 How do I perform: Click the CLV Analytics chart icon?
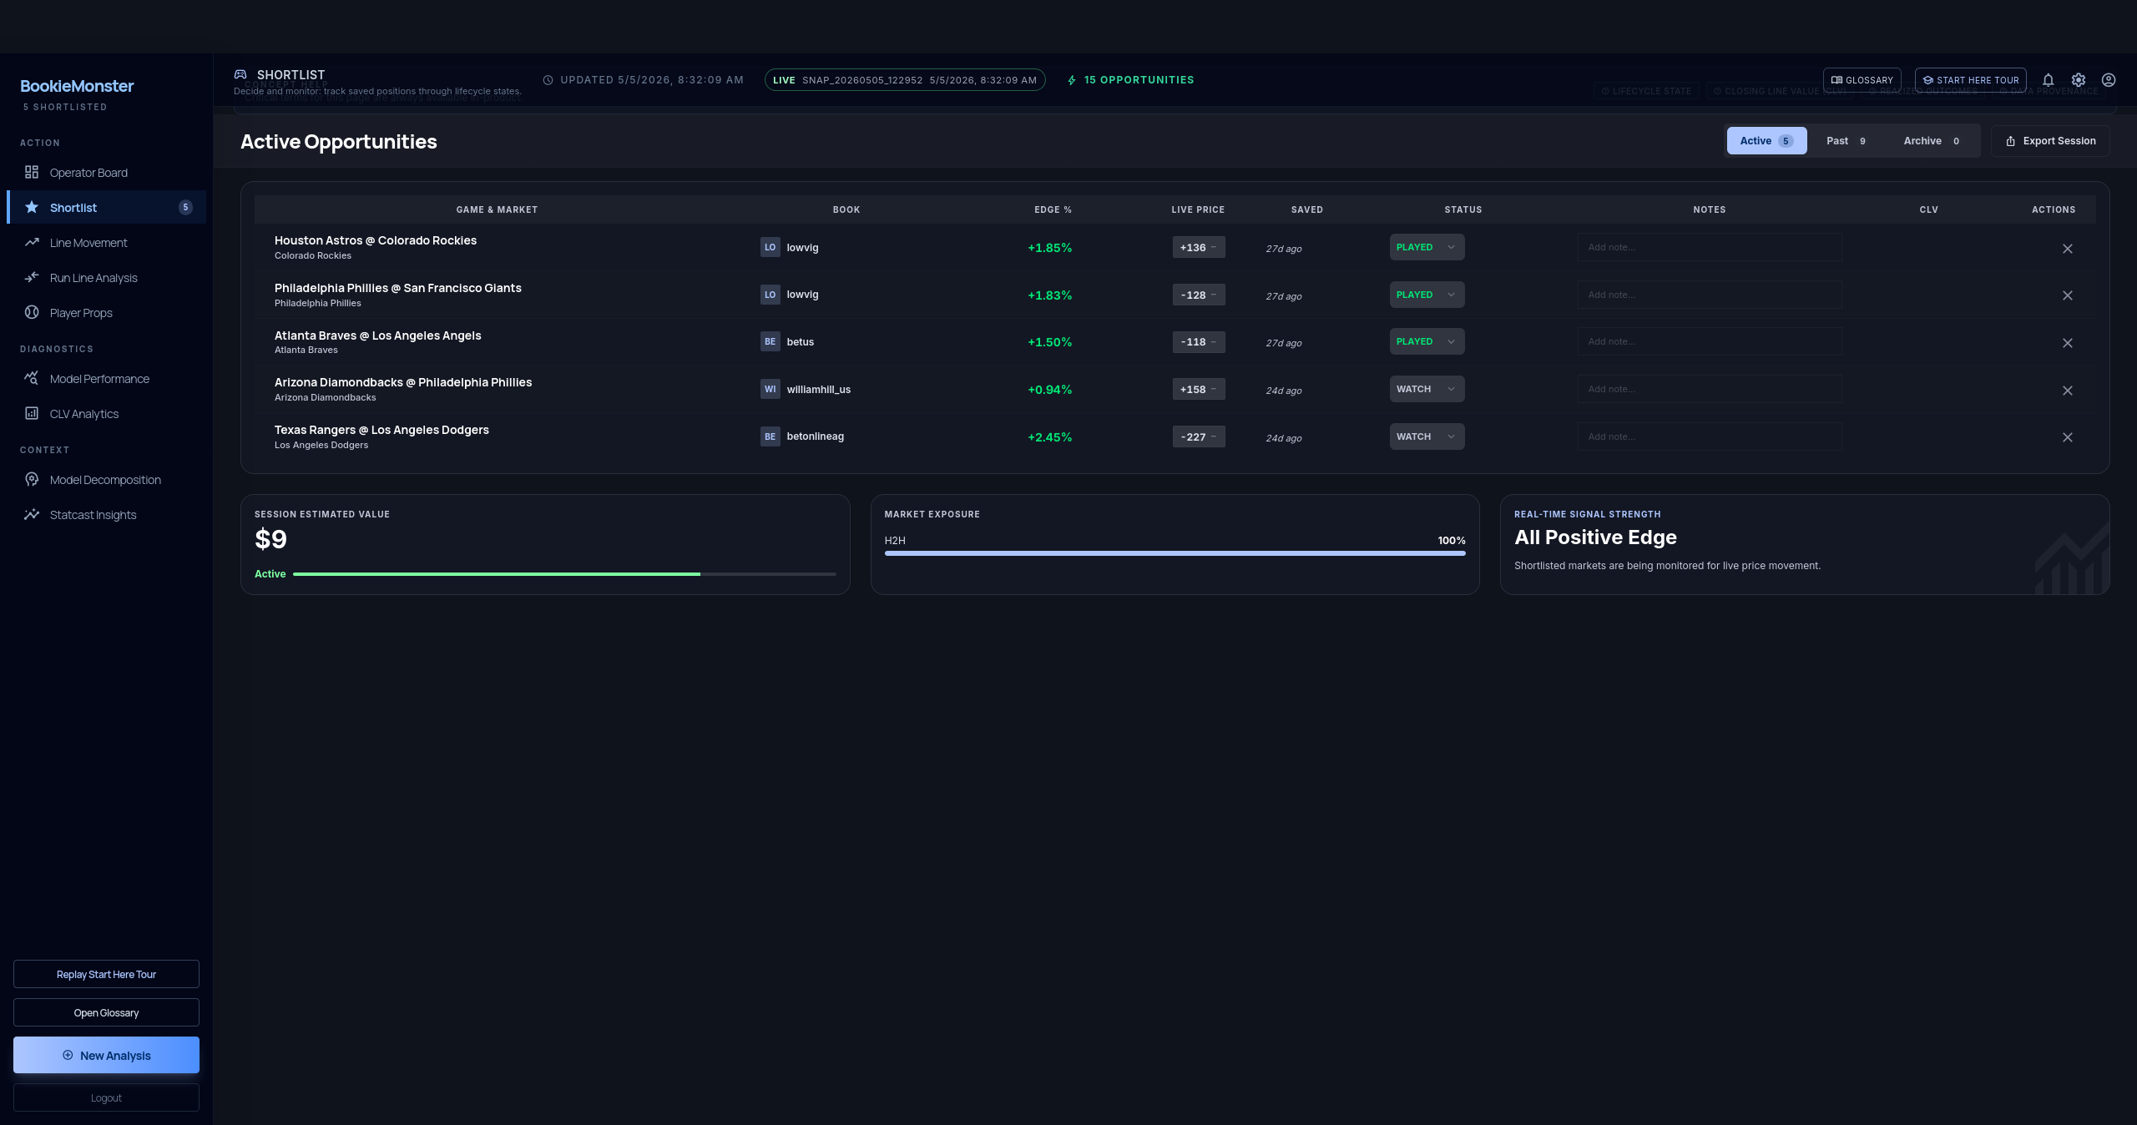[x=32, y=413]
